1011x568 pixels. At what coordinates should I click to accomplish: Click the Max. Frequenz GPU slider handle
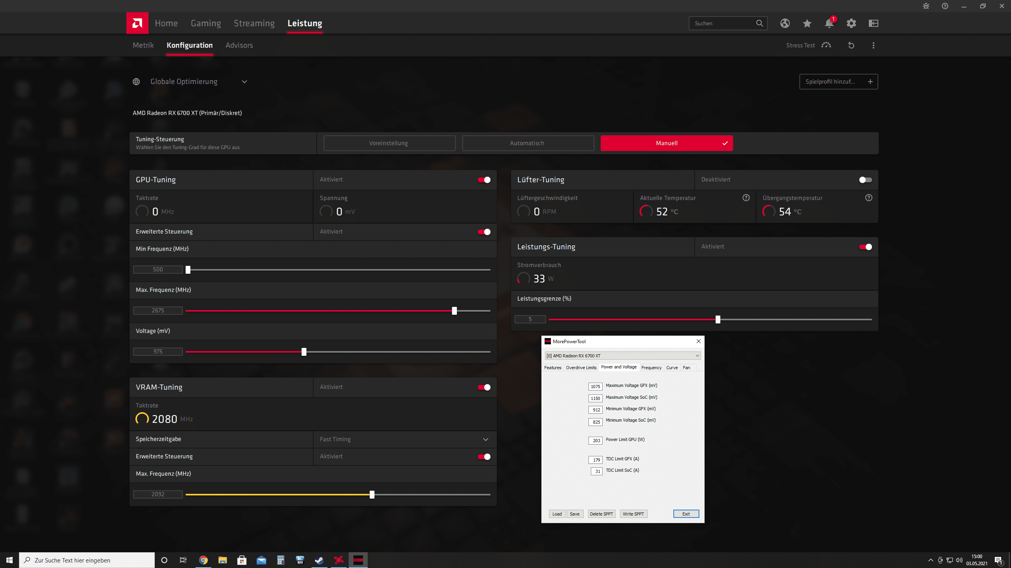[x=454, y=311]
